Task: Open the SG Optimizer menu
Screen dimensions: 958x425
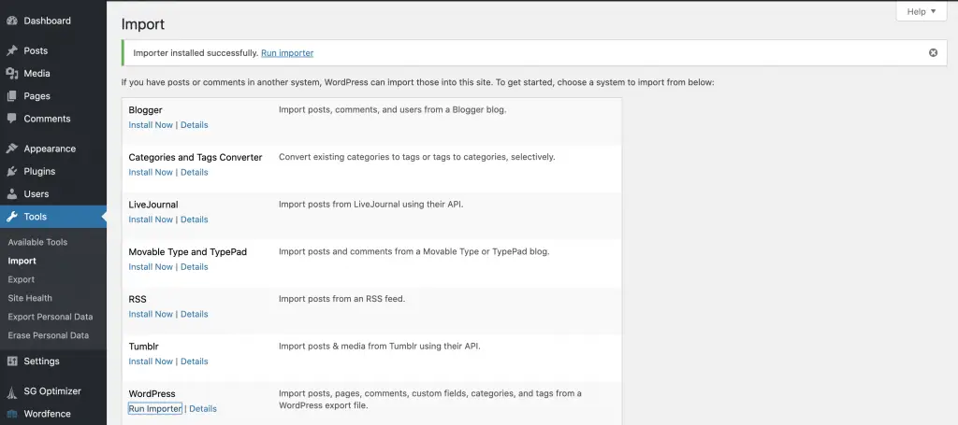Action: point(51,391)
